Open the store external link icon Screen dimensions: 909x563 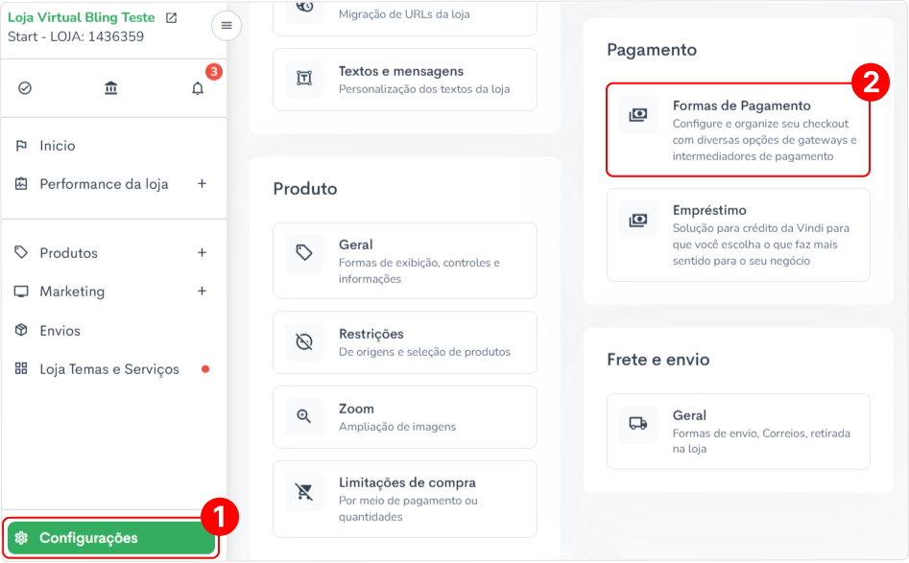tap(171, 18)
